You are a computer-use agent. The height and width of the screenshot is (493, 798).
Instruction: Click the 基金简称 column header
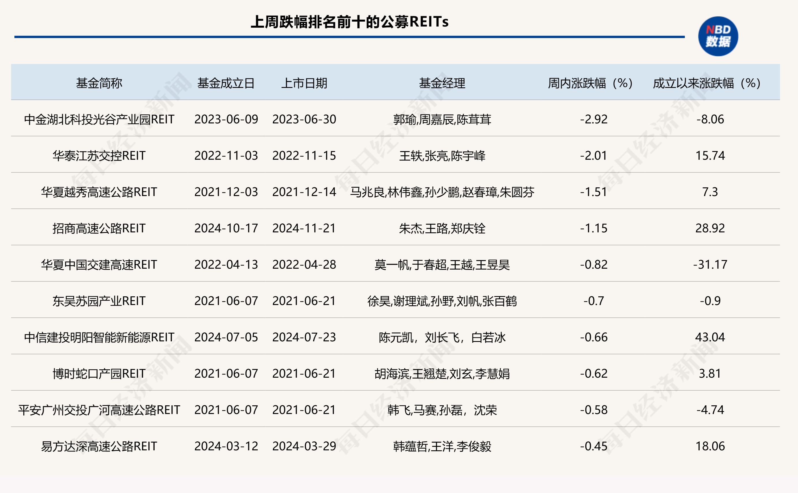[x=99, y=83]
